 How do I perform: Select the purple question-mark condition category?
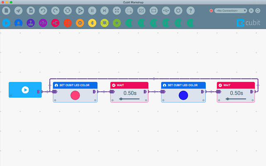(43, 23)
